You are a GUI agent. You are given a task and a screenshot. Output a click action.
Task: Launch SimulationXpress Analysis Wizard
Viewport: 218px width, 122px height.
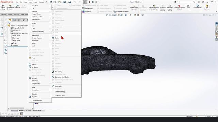click(154, 7)
